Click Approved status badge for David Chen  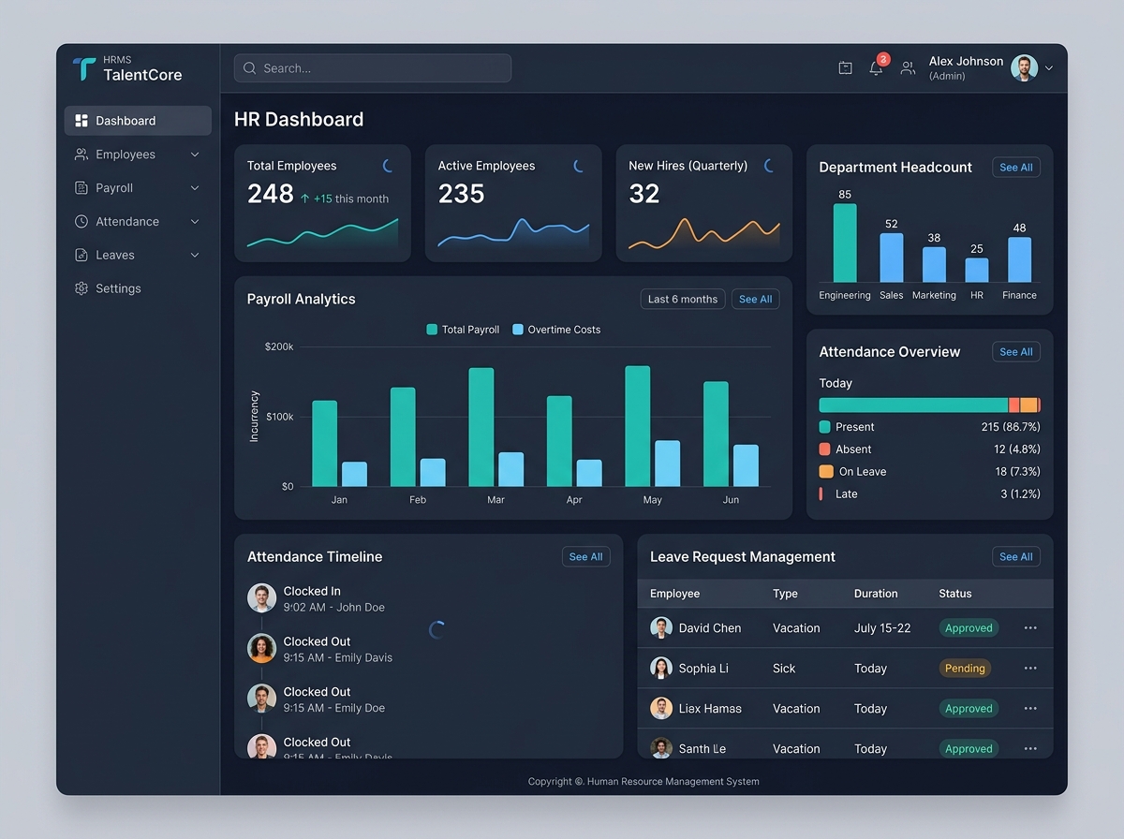coord(969,628)
